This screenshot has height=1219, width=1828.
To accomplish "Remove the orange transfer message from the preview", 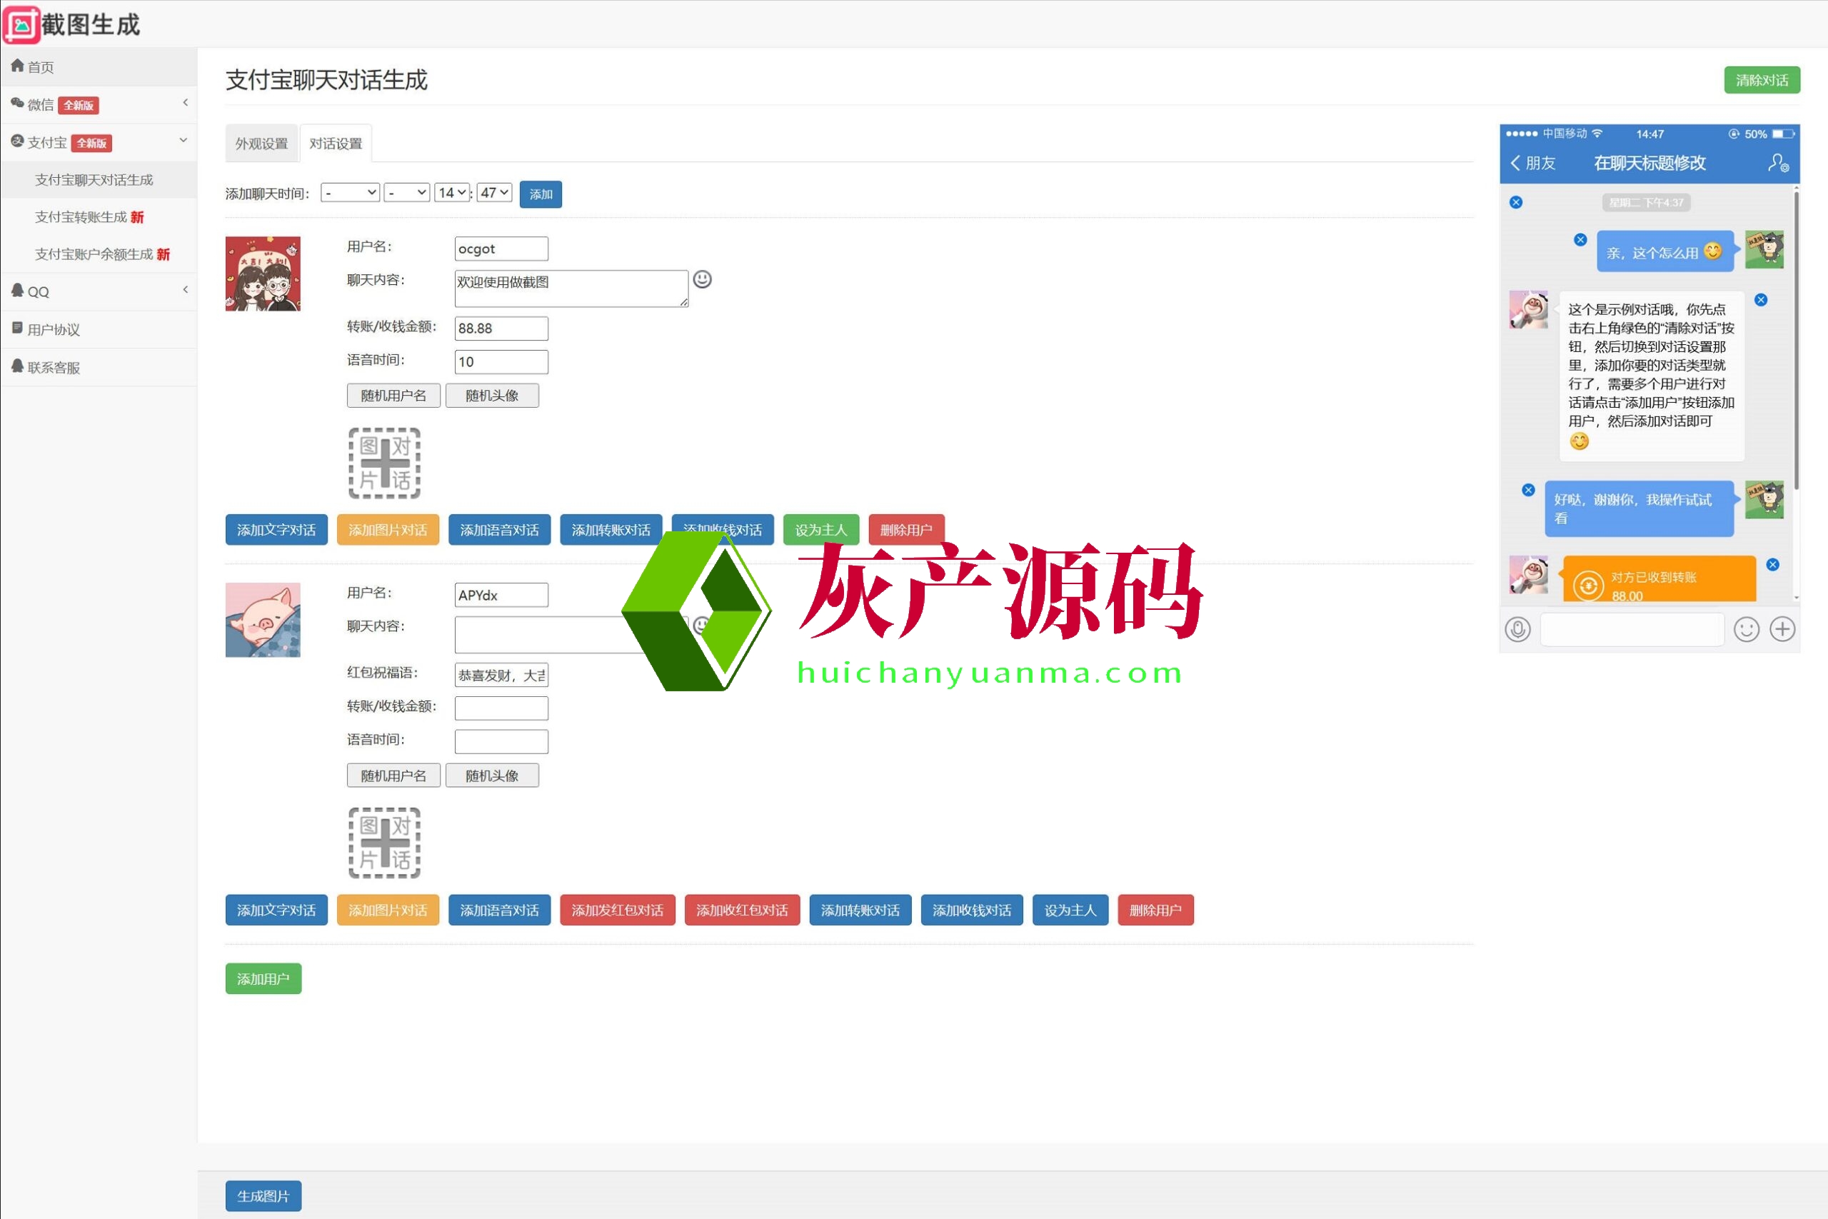I will coord(1773,564).
